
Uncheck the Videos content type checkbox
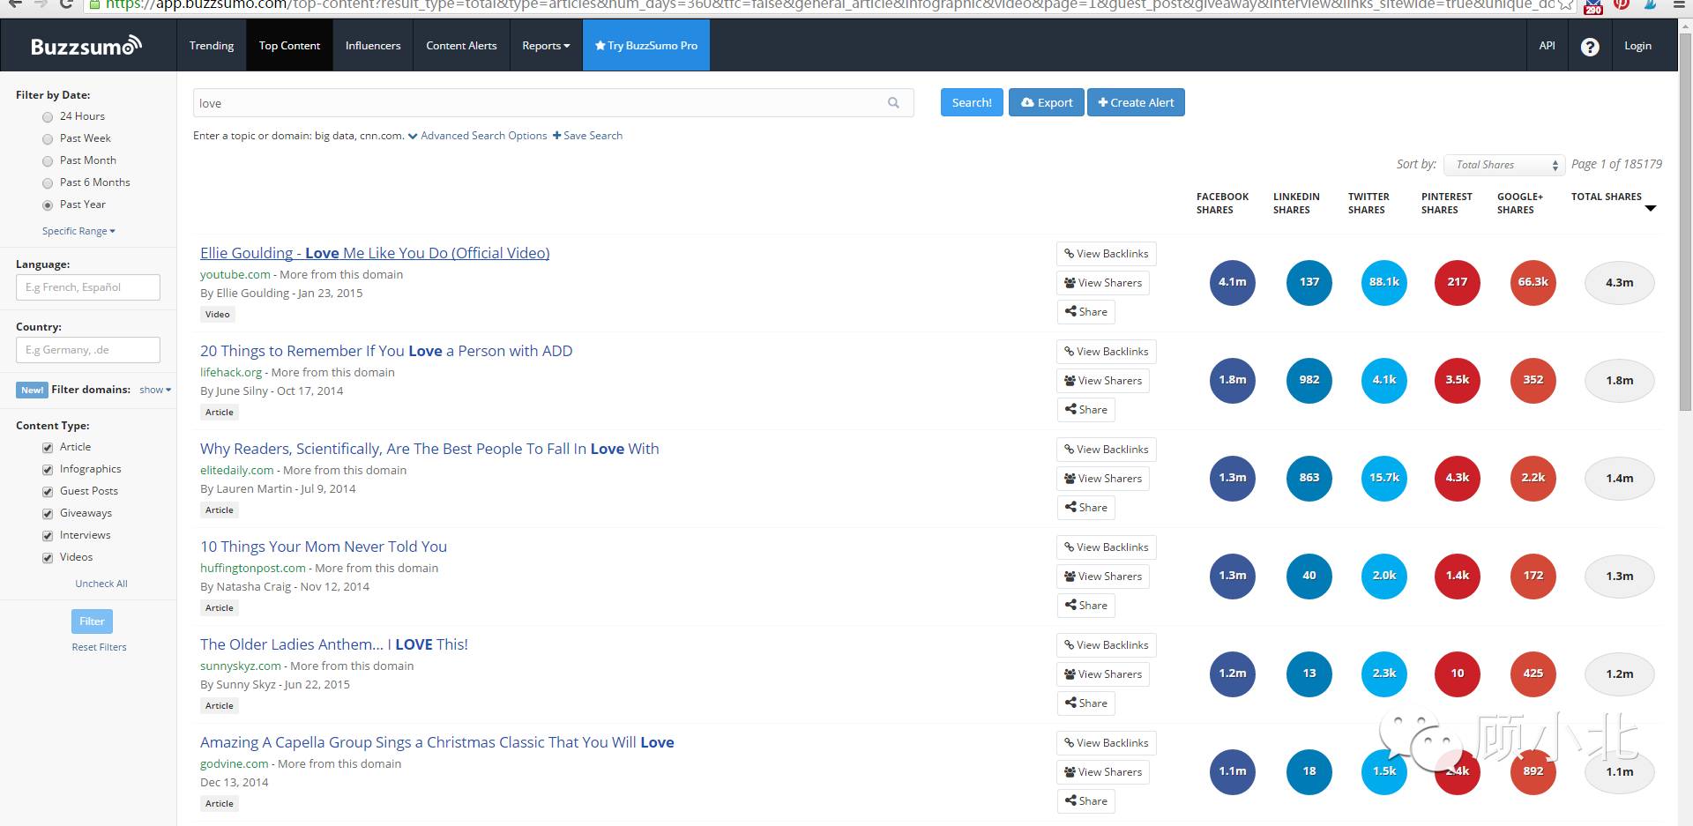point(48,558)
